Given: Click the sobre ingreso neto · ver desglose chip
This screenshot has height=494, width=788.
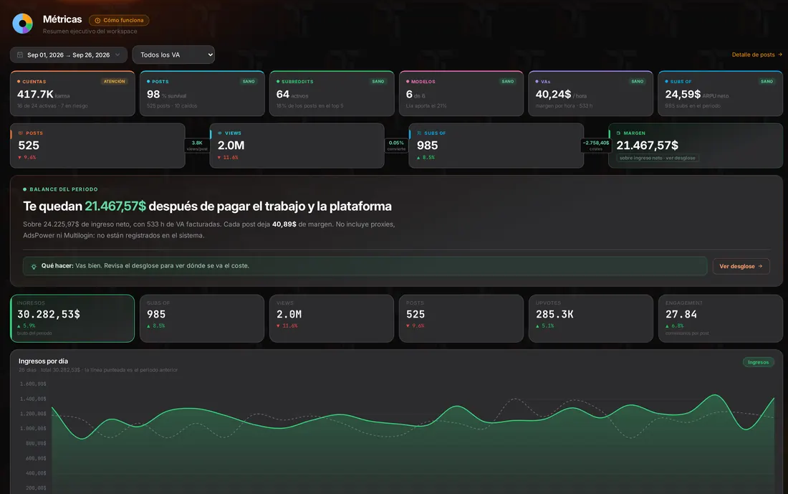Looking at the screenshot, I should pyautogui.click(x=658, y=158).
